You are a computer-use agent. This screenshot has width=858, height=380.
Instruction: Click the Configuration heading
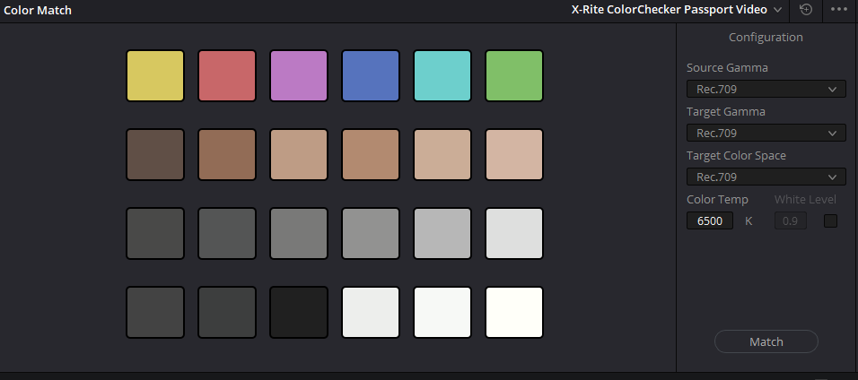(766, 37)
